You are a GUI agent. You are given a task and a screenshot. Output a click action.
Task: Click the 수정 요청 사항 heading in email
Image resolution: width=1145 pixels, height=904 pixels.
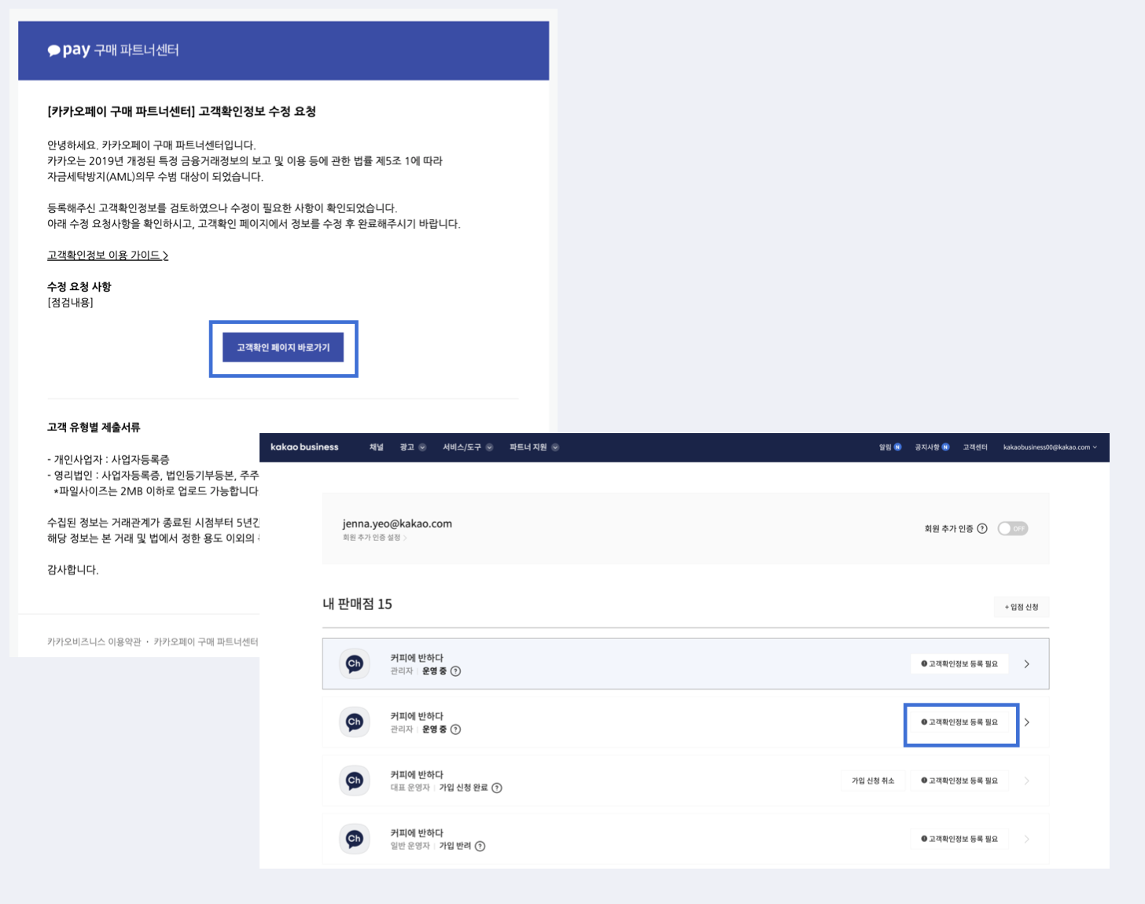tap(79, 287)
